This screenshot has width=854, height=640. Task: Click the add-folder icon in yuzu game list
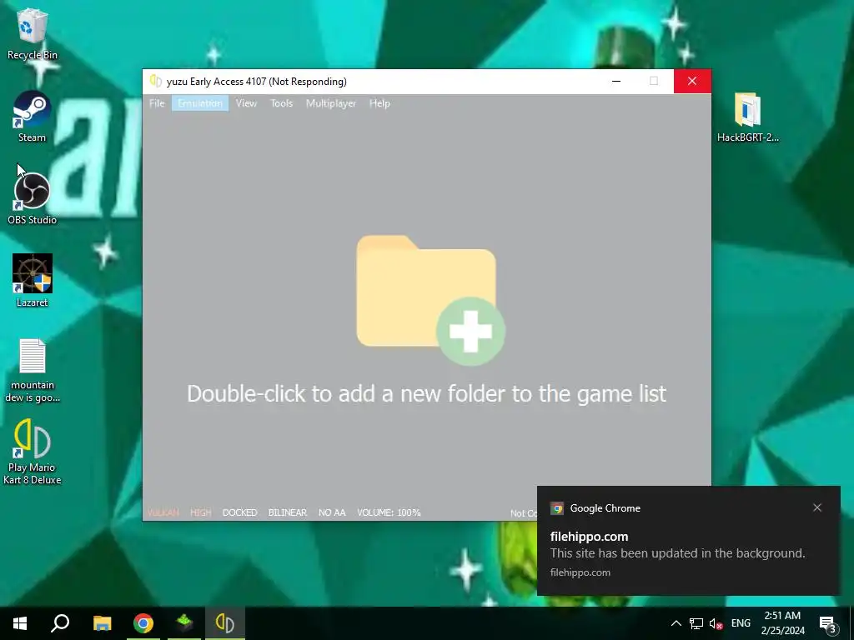tap(430, 300)
